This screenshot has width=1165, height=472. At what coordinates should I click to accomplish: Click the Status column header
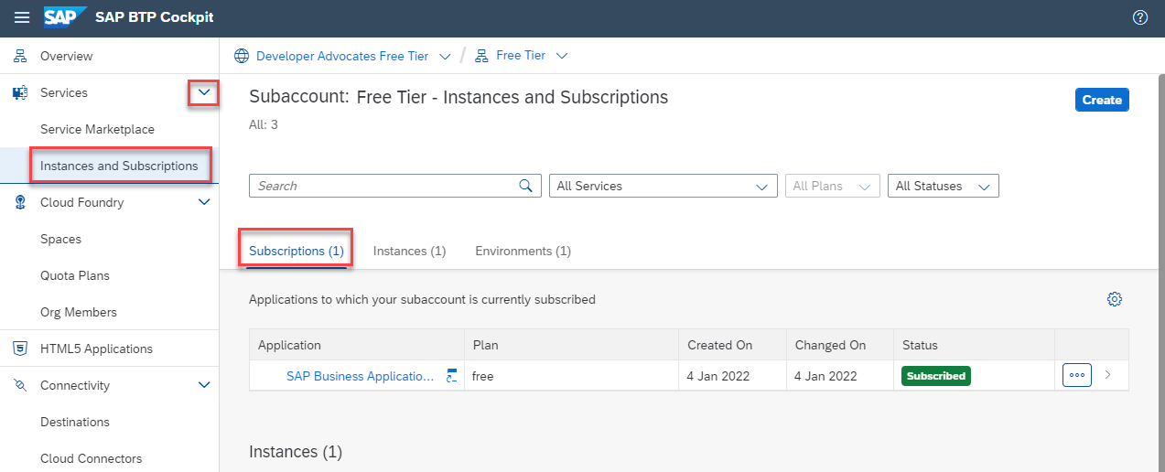[x=974, y=345]
